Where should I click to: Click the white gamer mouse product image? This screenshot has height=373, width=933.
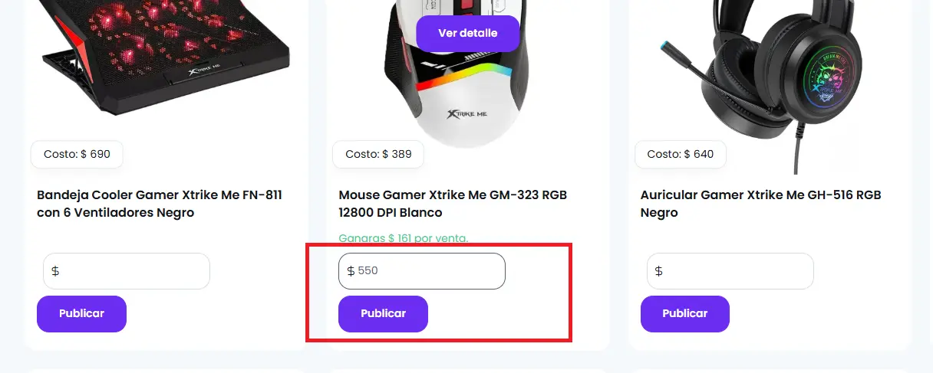pyautogui.click(x=460, y=100)
